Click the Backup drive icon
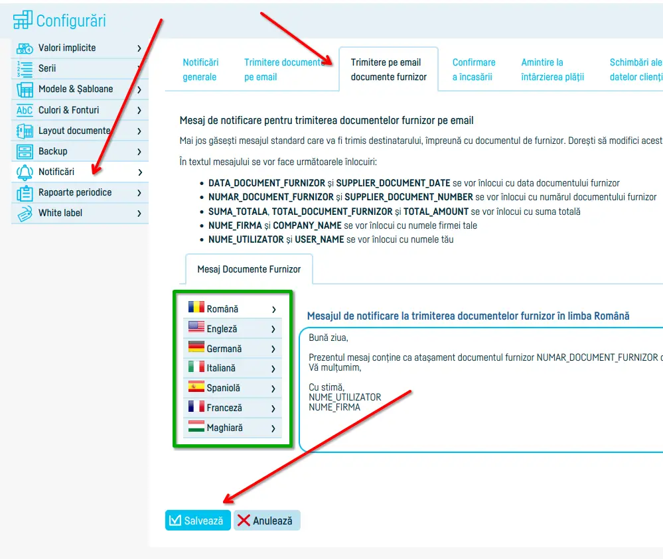 [25, 152]
